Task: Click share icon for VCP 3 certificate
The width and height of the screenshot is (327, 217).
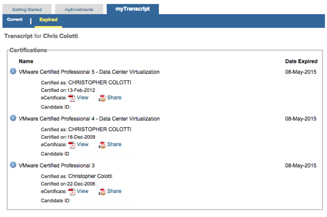Action: 102,191
